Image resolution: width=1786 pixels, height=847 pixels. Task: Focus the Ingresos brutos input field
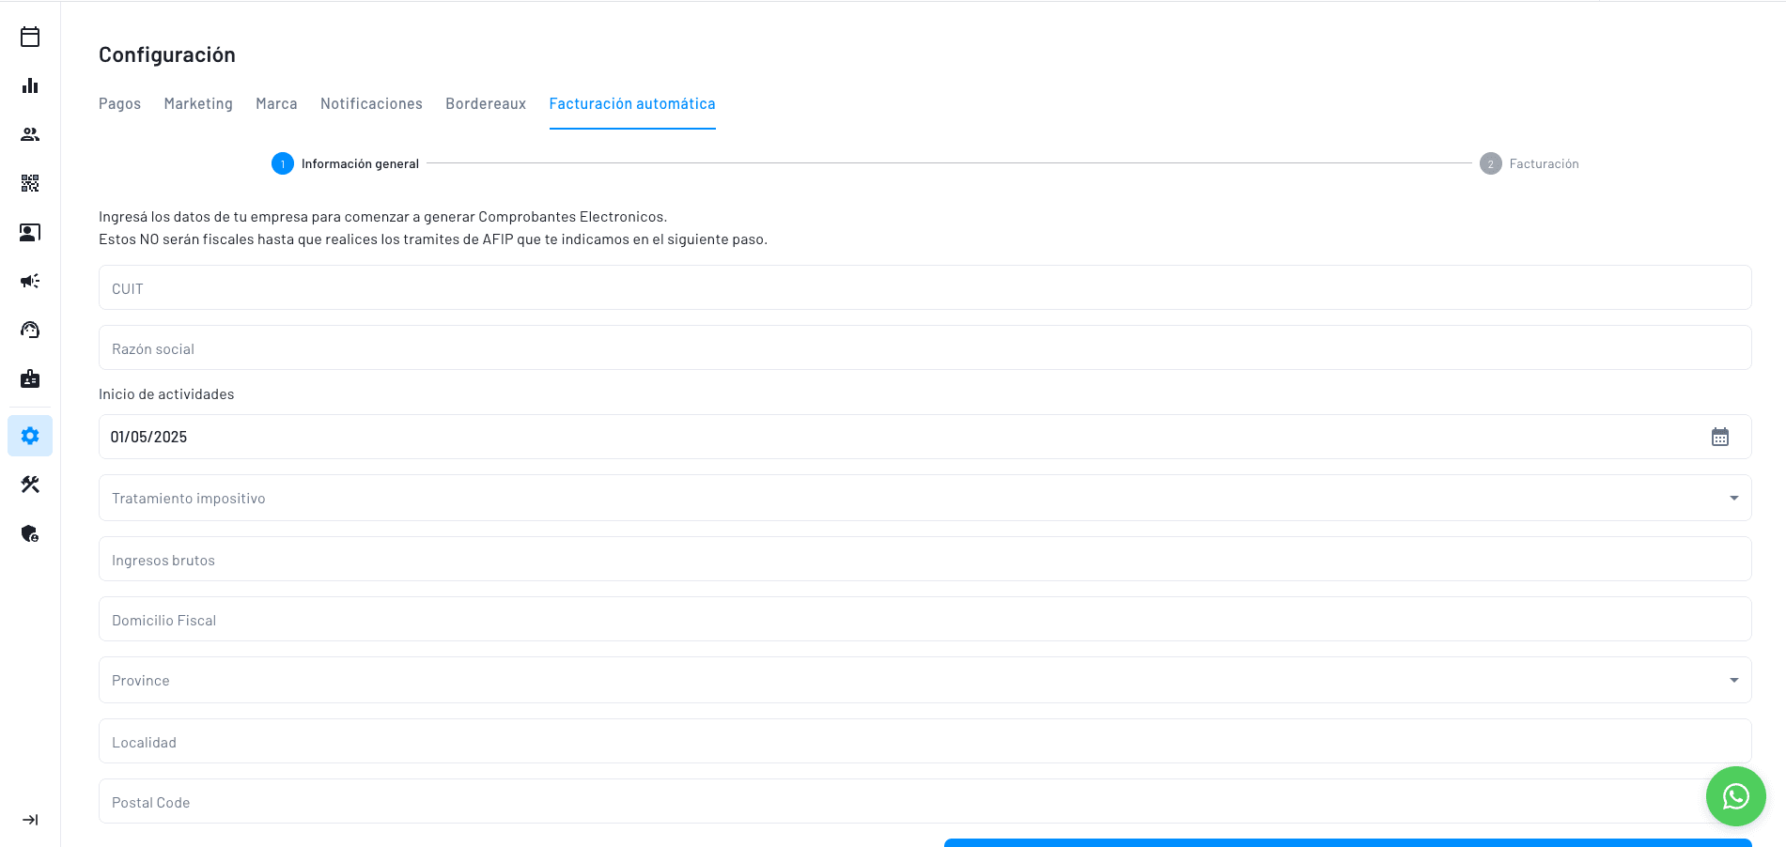(924, 559)
